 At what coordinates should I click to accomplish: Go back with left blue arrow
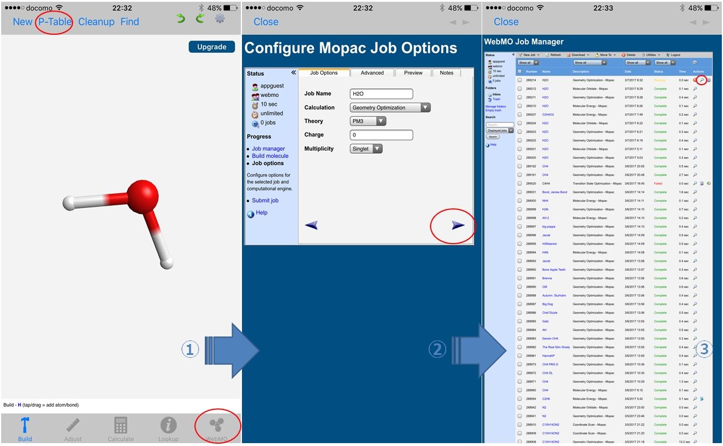tap(312, 226)
